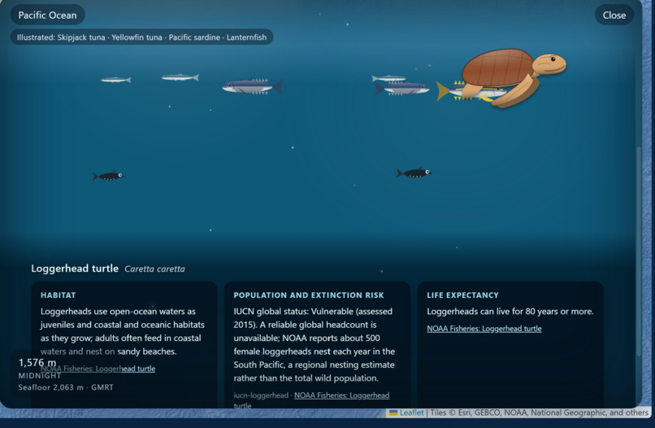
Task: Click the Loggerhead turtle heading
Action: [x=75, y=269]
